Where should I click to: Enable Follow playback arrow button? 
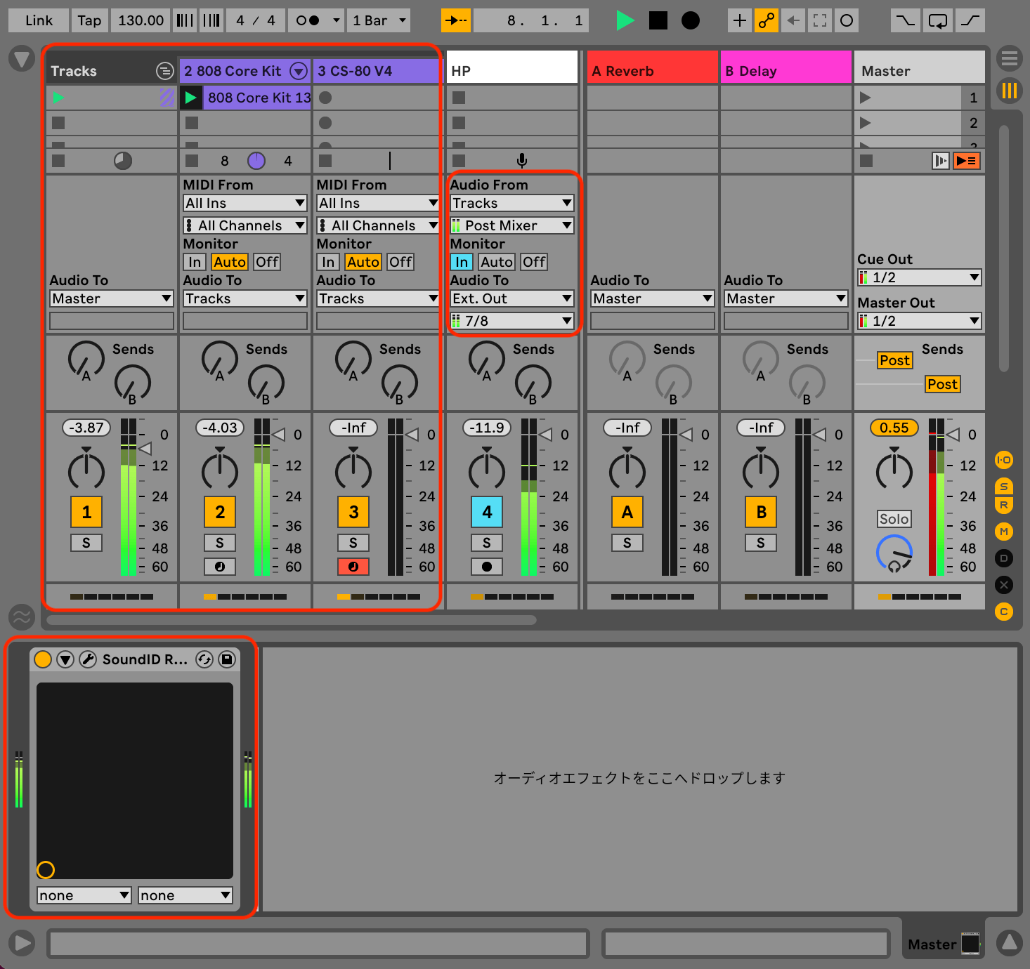point(456,20)
